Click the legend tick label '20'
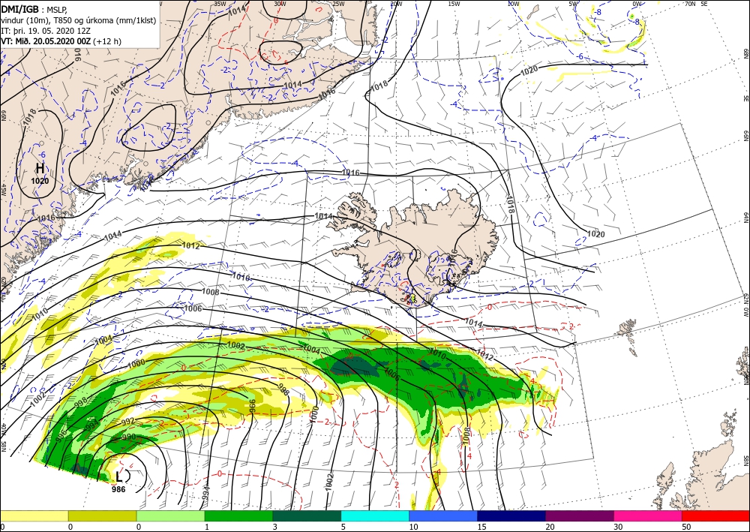The height and width of the screenshot is (532, 750). pos(550,527)
